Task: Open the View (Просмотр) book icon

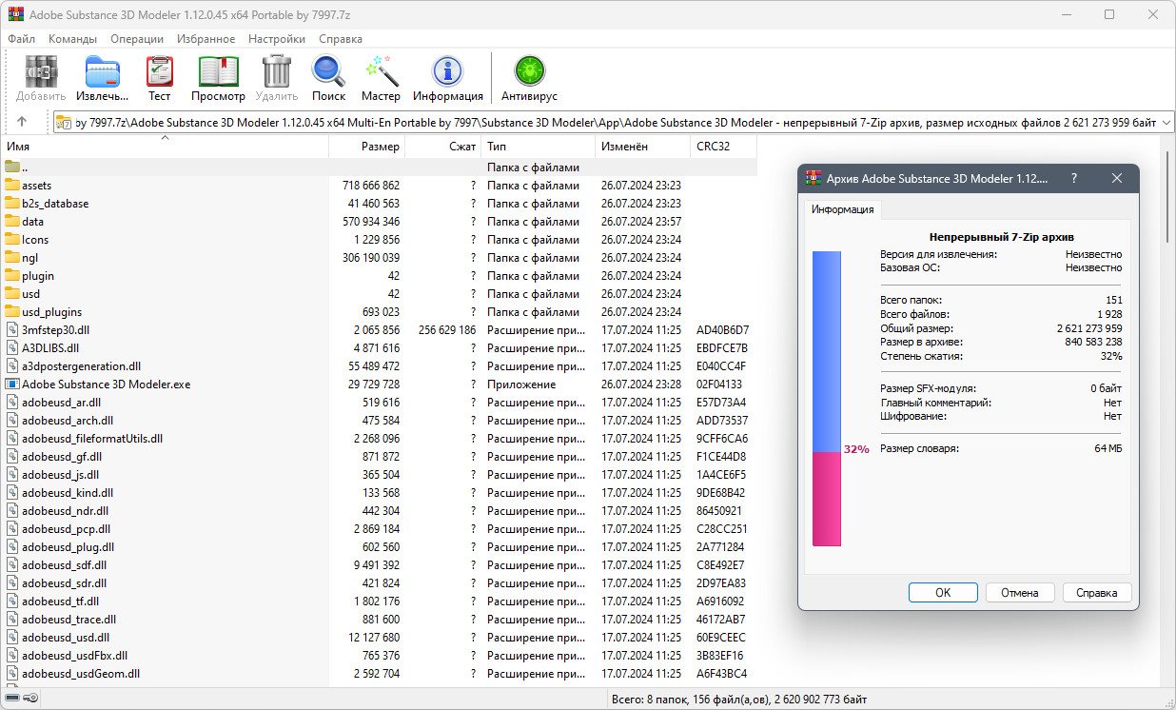Action: pyautogui.click(x=218, y=76)
